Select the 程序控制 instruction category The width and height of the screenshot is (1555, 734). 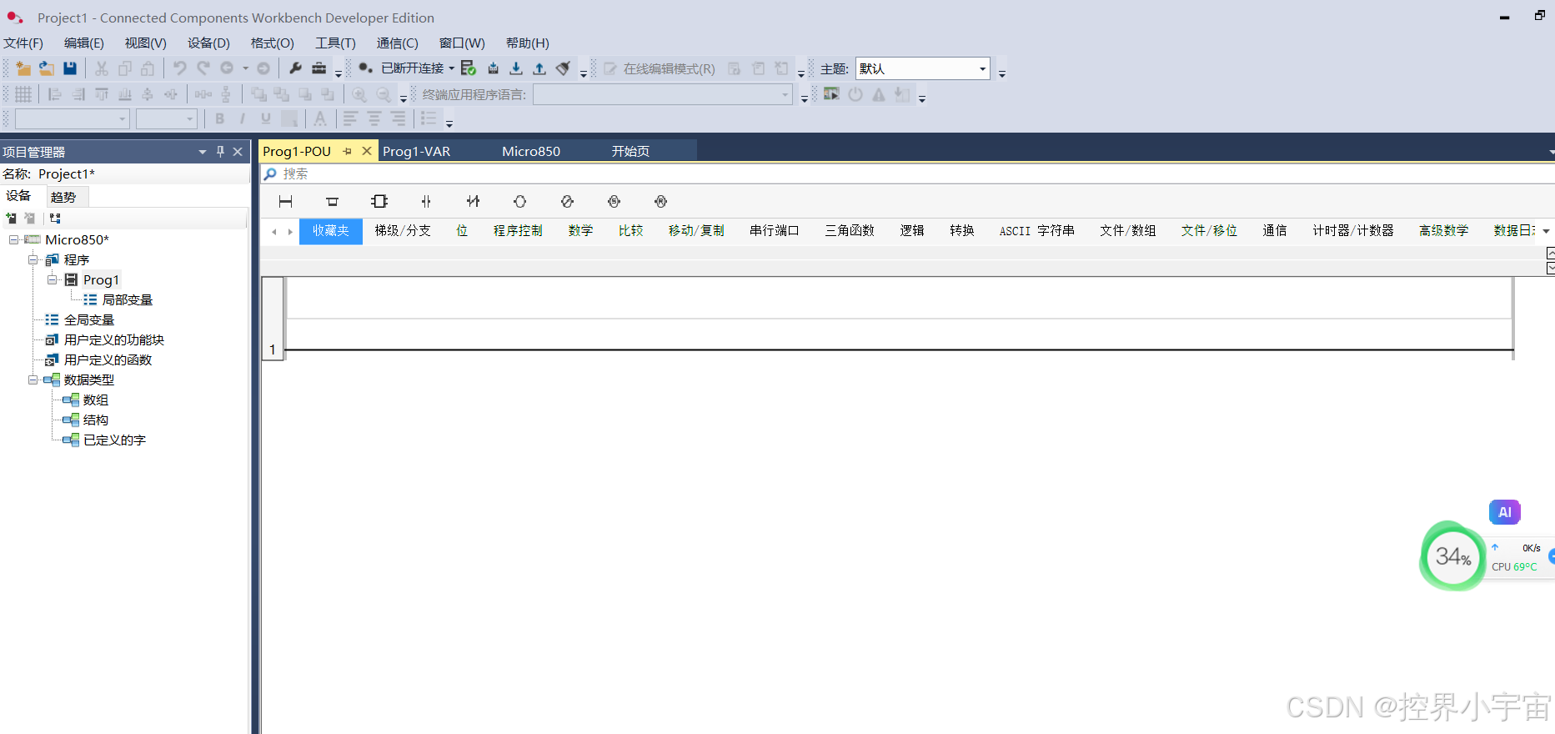pos(518,231)
